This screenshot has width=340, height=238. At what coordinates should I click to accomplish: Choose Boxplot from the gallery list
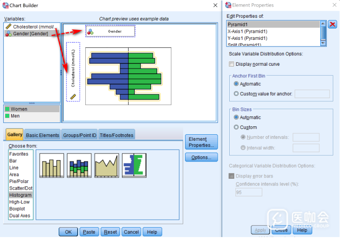[17, 209]
